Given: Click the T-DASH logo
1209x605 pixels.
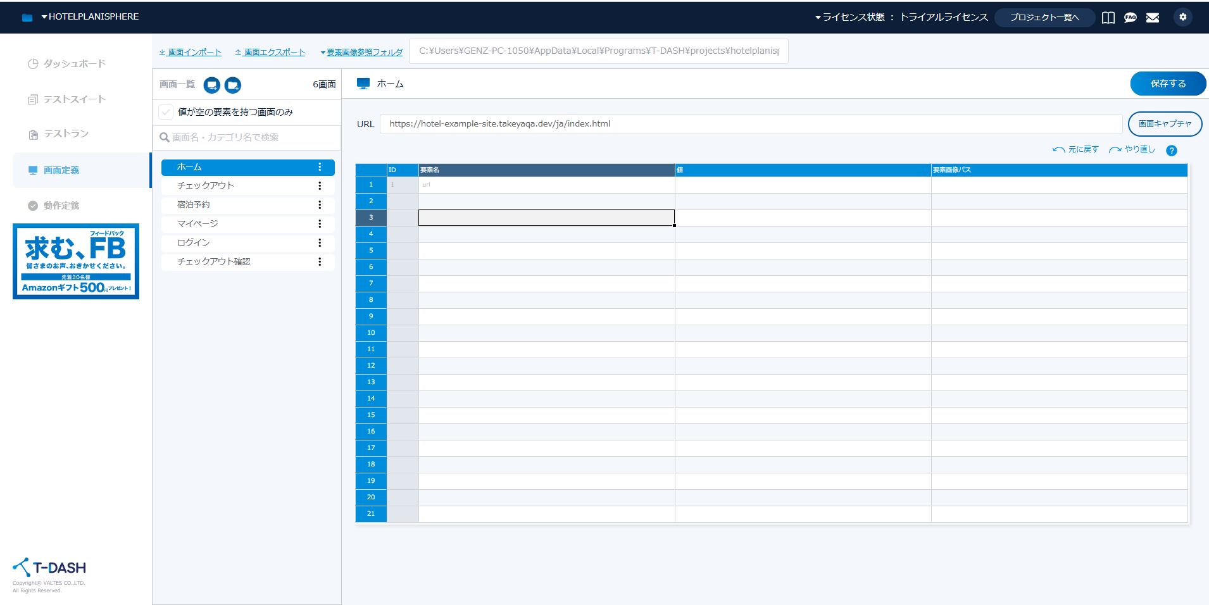Looking at the screenshot, I should [x=49, y=568].
